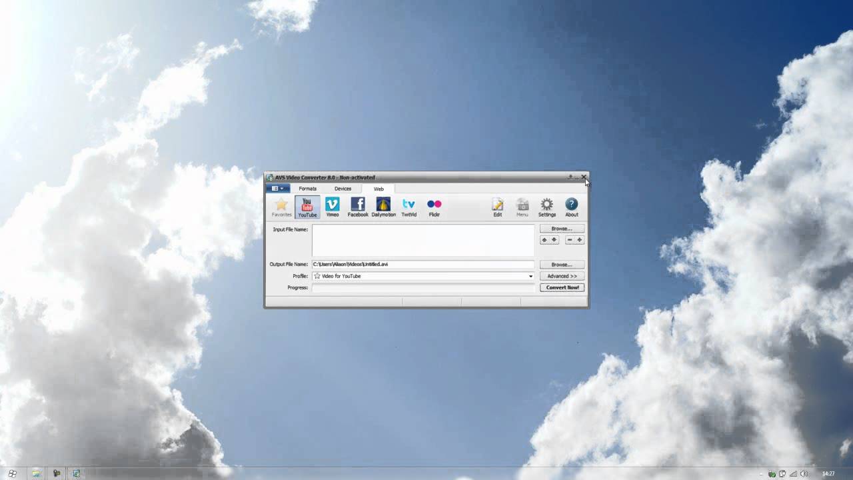
Task: Close the AVS Video Converter window
Action: [x=584, y=177]
